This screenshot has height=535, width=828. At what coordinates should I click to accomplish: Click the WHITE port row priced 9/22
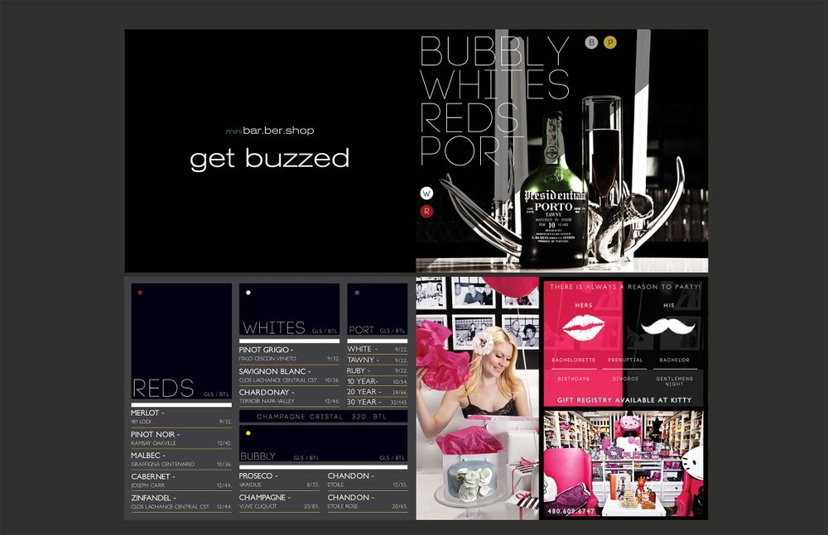[x=377, y=349]
